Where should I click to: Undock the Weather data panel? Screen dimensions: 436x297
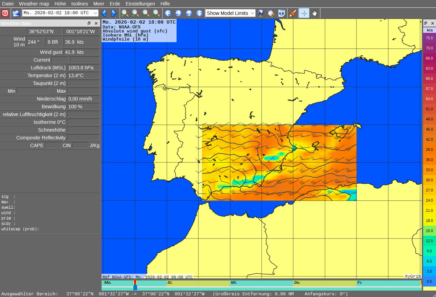[x=89, y=23]
